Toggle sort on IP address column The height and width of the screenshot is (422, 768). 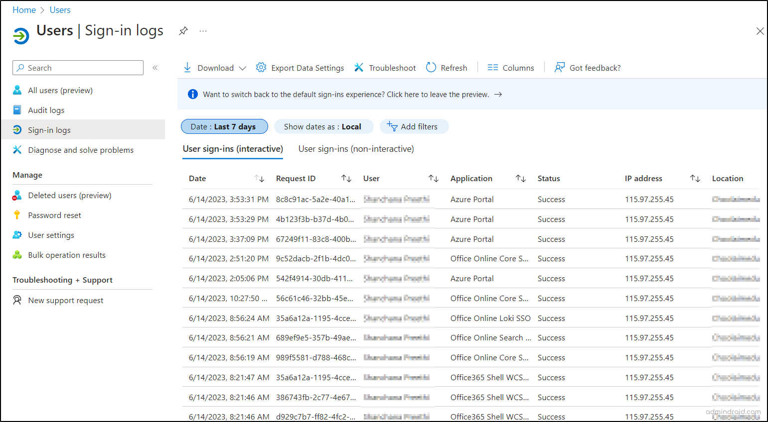695,178
